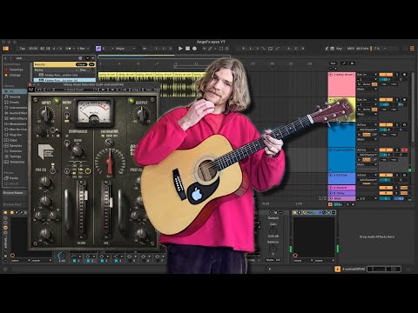Click the orange track icon near solinaSOPHIE label

pos(337,269)
